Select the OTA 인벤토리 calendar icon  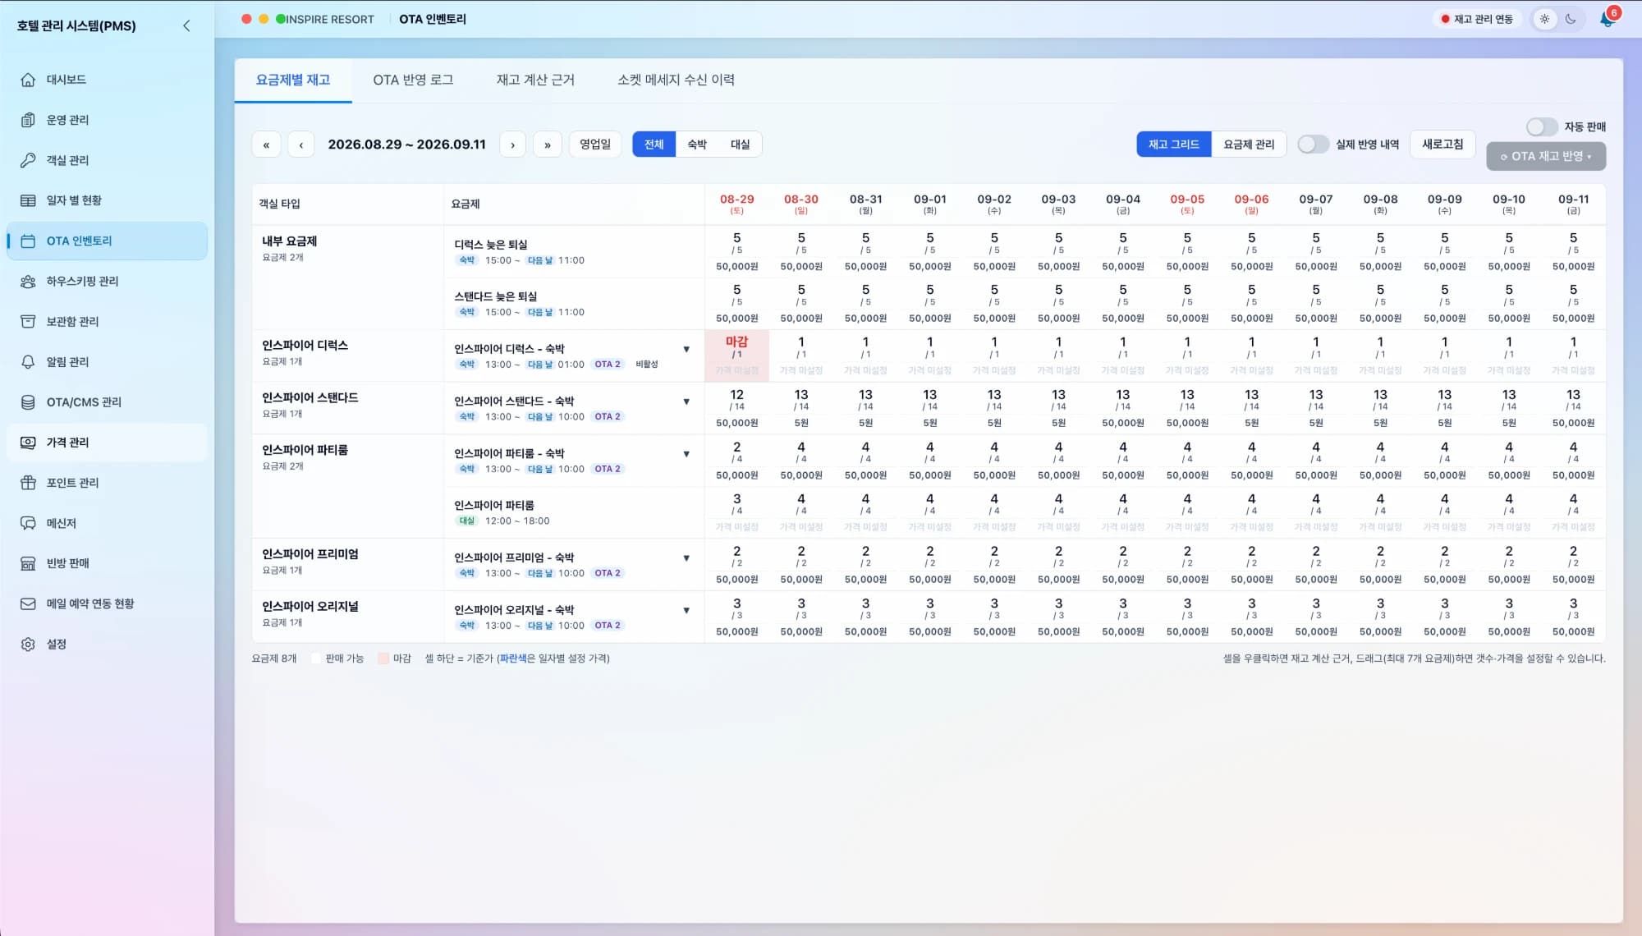pyautogui.click(x=28, y=241)
